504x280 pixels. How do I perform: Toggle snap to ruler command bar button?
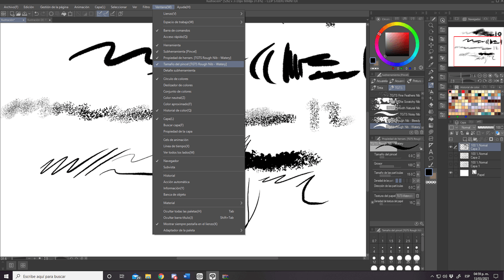click(100, 14)
